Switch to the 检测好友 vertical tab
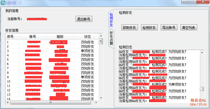This screenshot has width=210, height=109. 111,20
